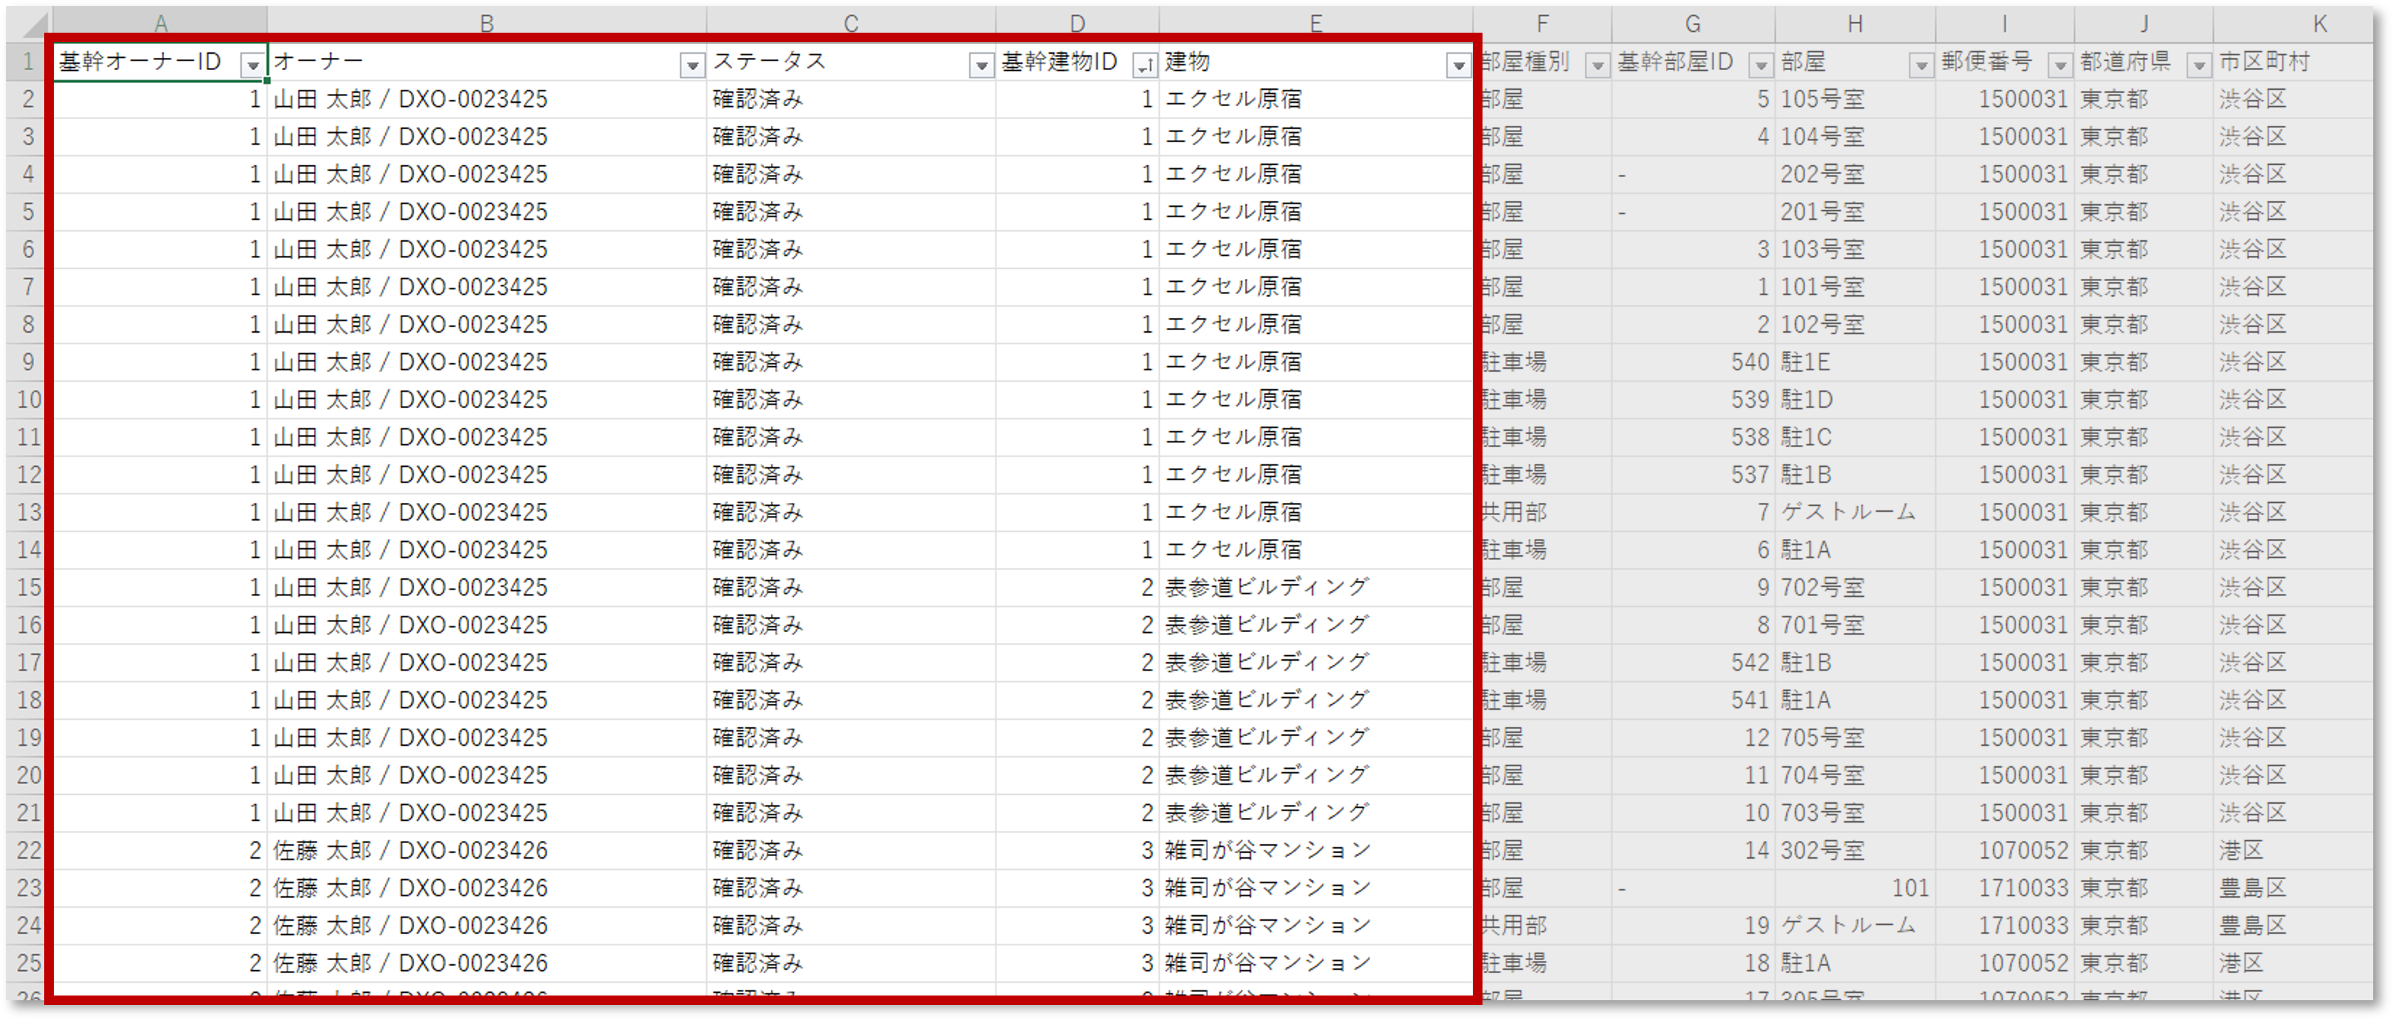Open the filter icon on 基幹部屋ID column
The image size is (2393, 1020).
1761,65
